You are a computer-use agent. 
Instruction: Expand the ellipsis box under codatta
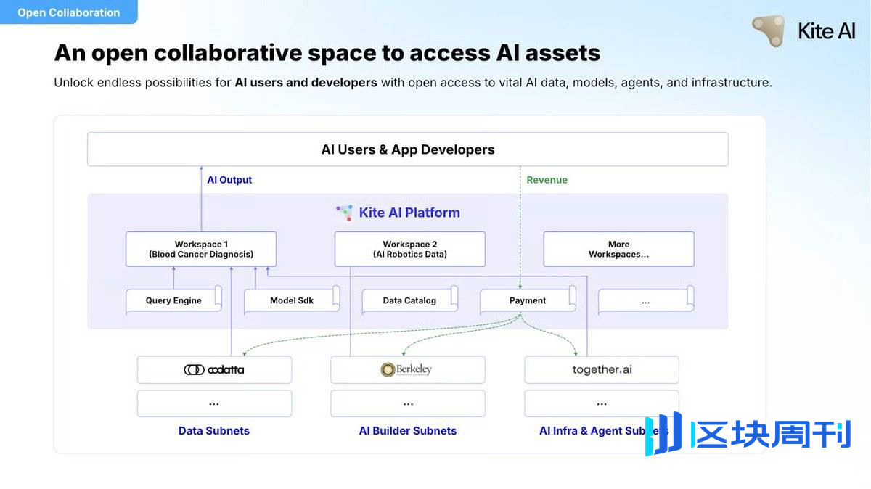pyautogui.click(x=214, y=403)
